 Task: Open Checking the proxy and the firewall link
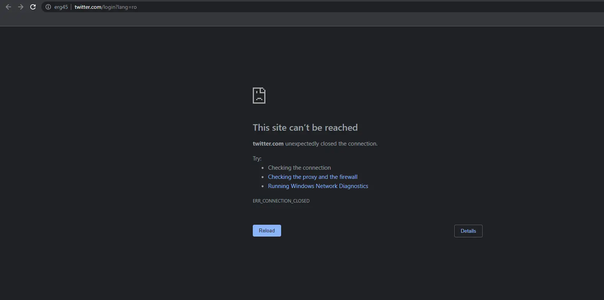tap(313, 177)
